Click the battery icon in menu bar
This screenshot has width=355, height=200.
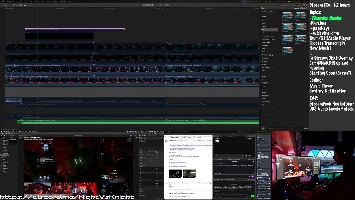[x=284, y=1]
